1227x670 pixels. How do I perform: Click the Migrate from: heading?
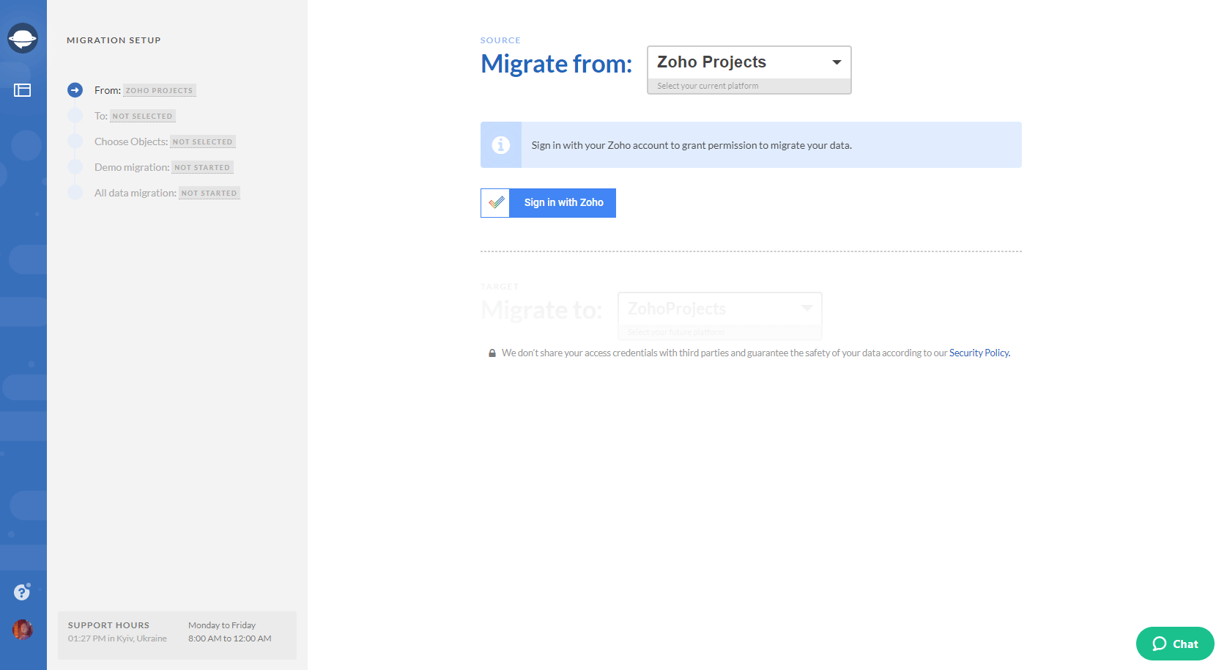[556, 64]
